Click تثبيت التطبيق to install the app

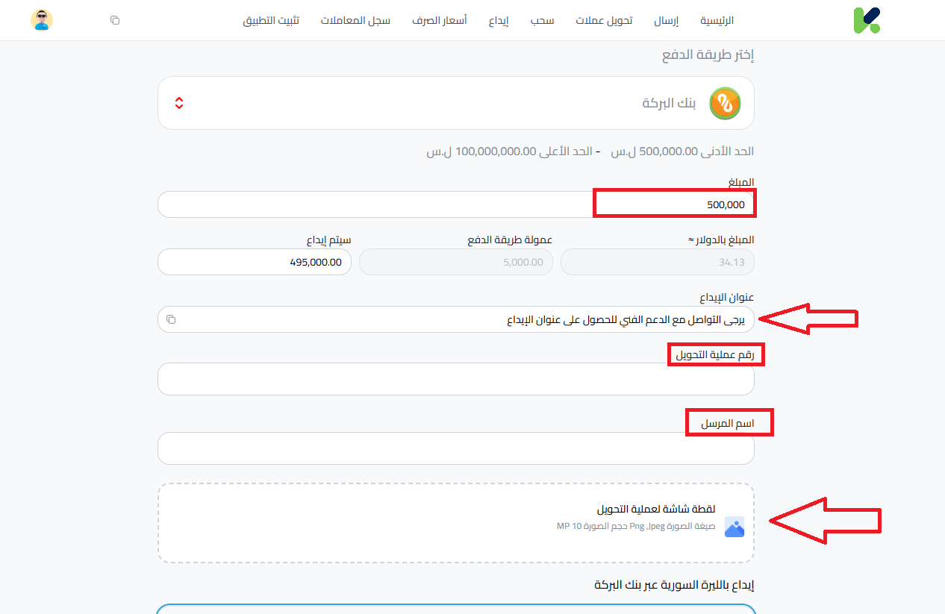pos(272,20)
